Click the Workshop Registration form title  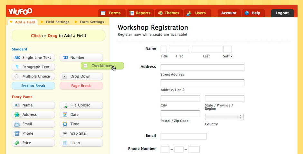coord(153,28)
